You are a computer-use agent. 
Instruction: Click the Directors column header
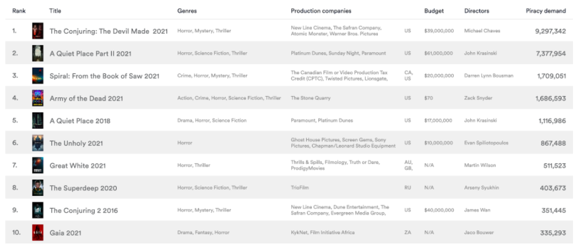click(476, 11)
